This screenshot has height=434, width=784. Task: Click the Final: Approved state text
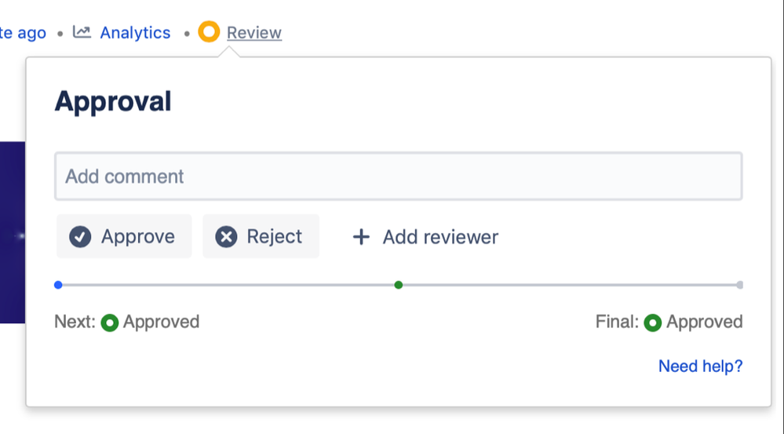pos(704,322)
